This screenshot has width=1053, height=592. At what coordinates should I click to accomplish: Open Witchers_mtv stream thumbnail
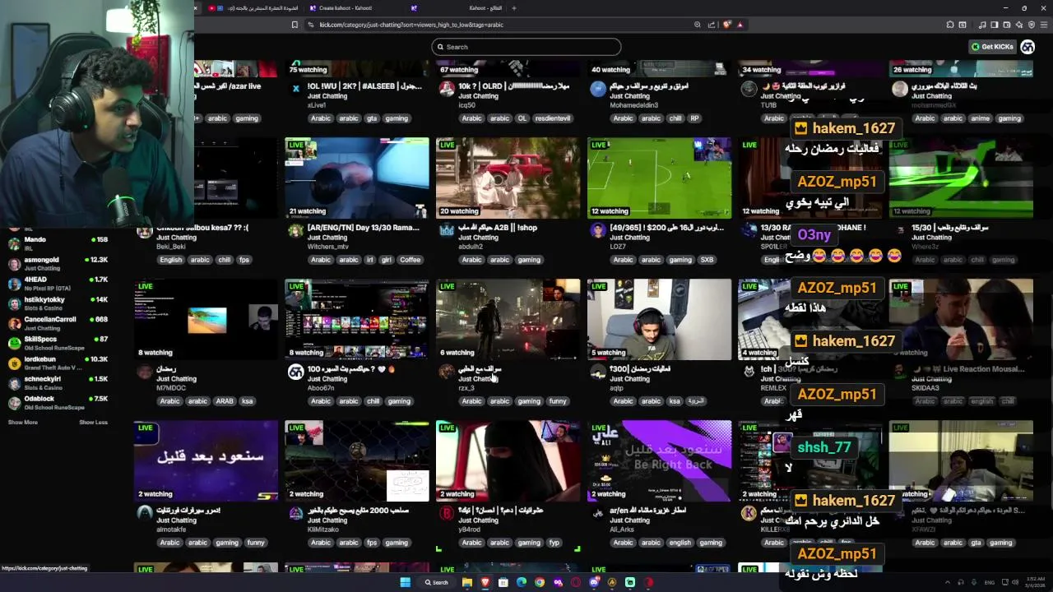tap(356, 178)
